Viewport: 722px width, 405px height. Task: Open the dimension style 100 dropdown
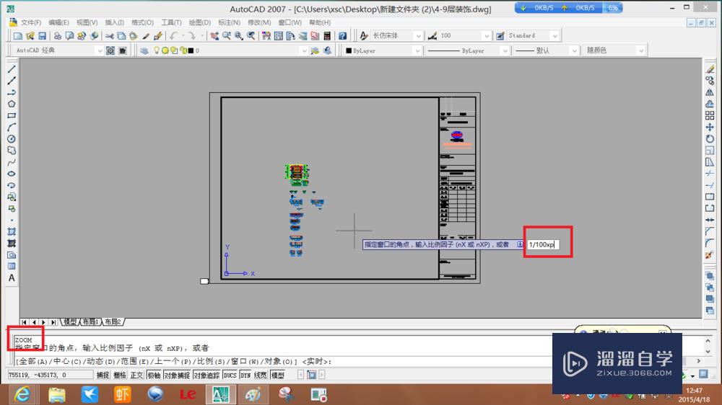tap(486, 36)
